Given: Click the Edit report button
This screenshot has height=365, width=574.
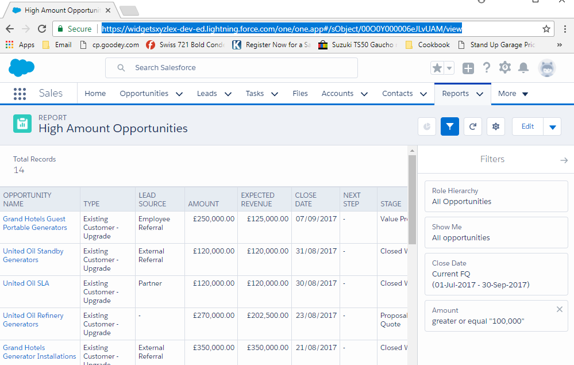Looking at the screenshot, I should pos(527,126).
